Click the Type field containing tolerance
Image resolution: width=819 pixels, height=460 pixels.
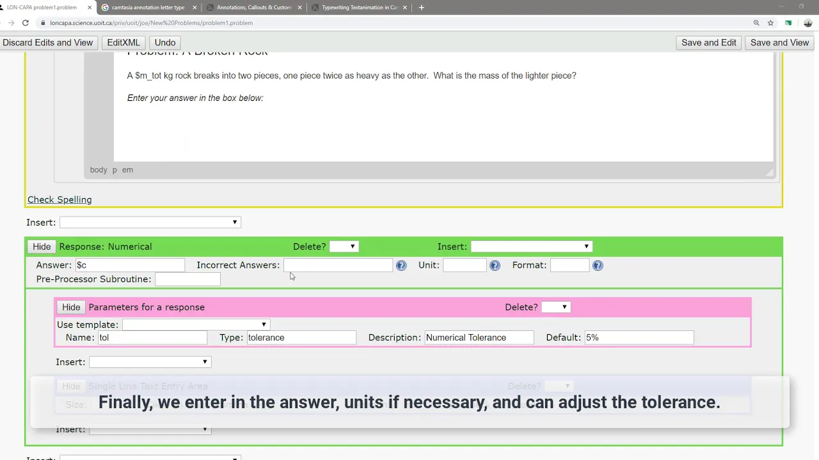[301, 338]
